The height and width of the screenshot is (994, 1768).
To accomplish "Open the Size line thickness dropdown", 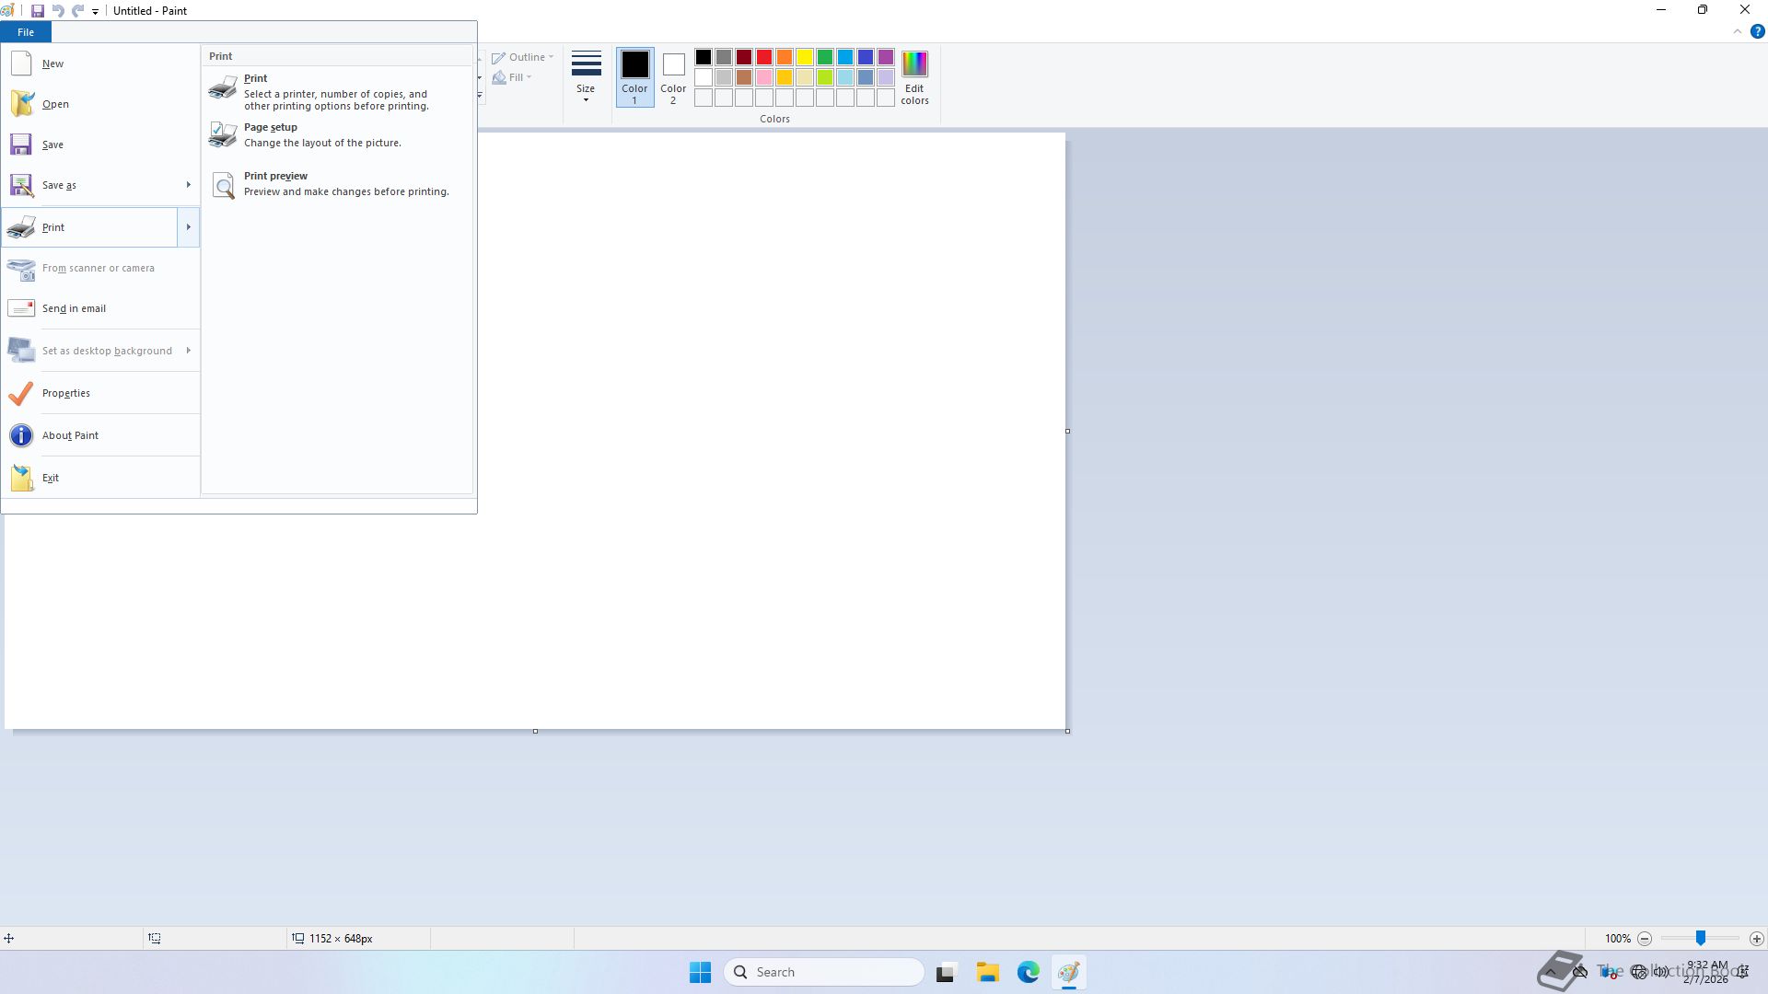I will click(x=586, y=76).
